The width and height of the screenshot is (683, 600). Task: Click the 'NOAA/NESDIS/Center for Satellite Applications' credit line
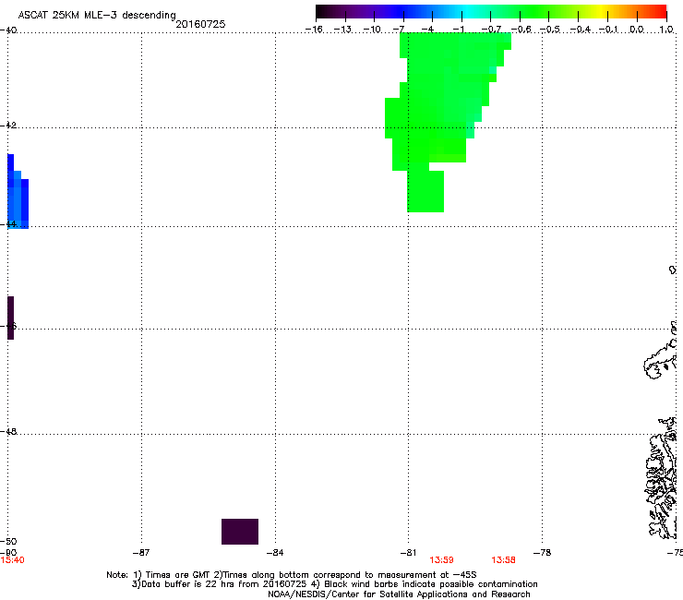point(399,594)
